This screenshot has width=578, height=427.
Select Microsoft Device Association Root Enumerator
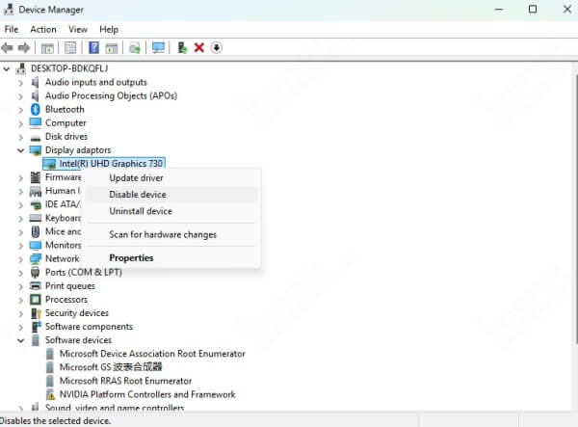(x=152, y=354)
